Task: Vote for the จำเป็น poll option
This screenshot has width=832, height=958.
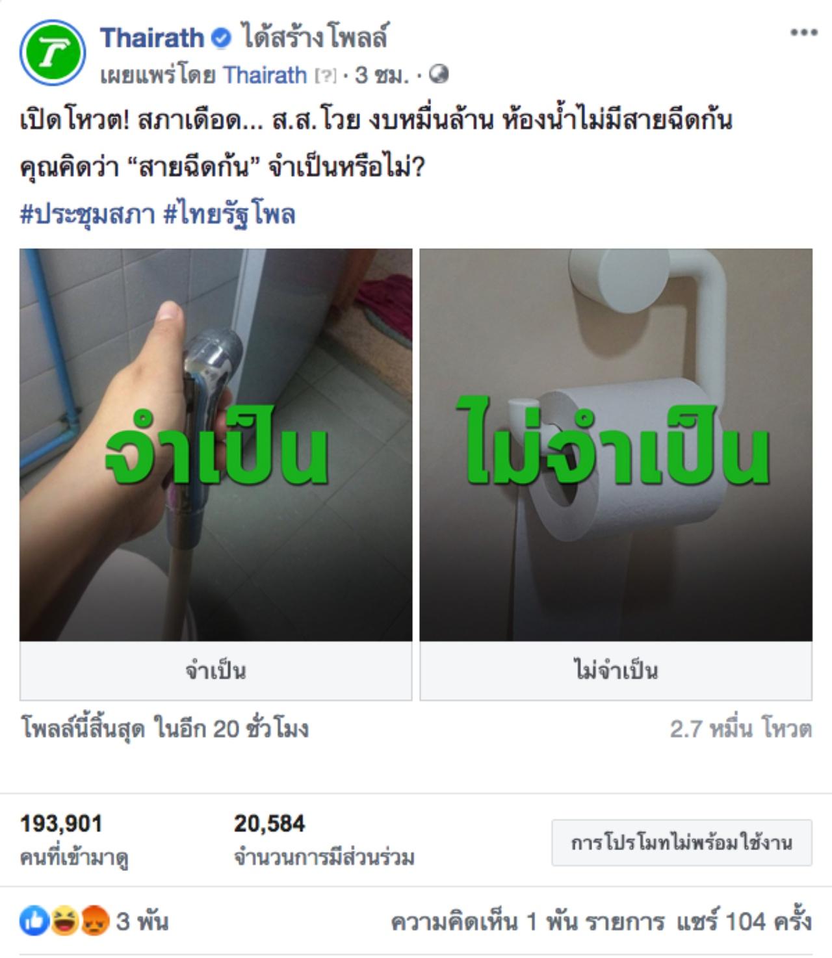Action: 216,671
